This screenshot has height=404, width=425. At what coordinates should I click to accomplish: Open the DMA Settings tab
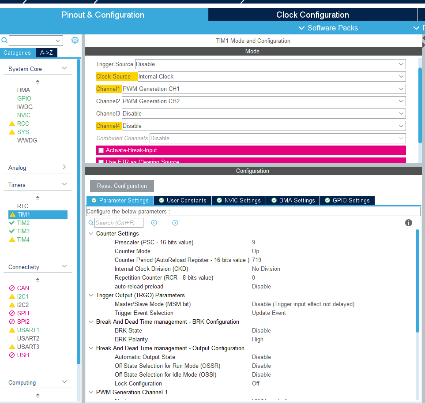coord(293,201)
